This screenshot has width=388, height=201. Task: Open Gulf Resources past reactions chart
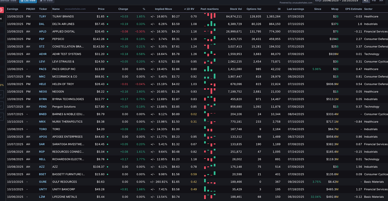(210, 182)
